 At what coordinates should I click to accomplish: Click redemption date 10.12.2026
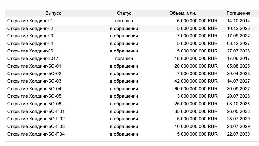coord(238,28)
